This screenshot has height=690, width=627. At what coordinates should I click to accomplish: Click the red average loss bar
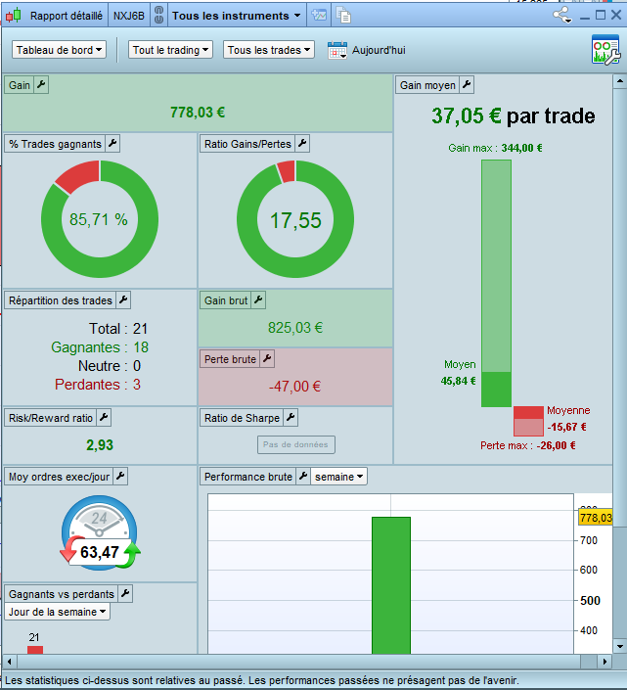tap(528, 421)
